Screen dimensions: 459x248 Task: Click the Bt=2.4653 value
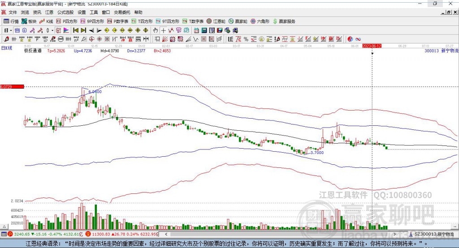click(162, 51)
